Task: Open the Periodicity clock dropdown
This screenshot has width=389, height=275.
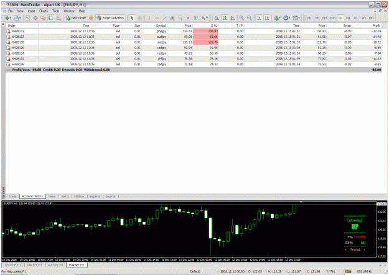Action: pos(286,18)
